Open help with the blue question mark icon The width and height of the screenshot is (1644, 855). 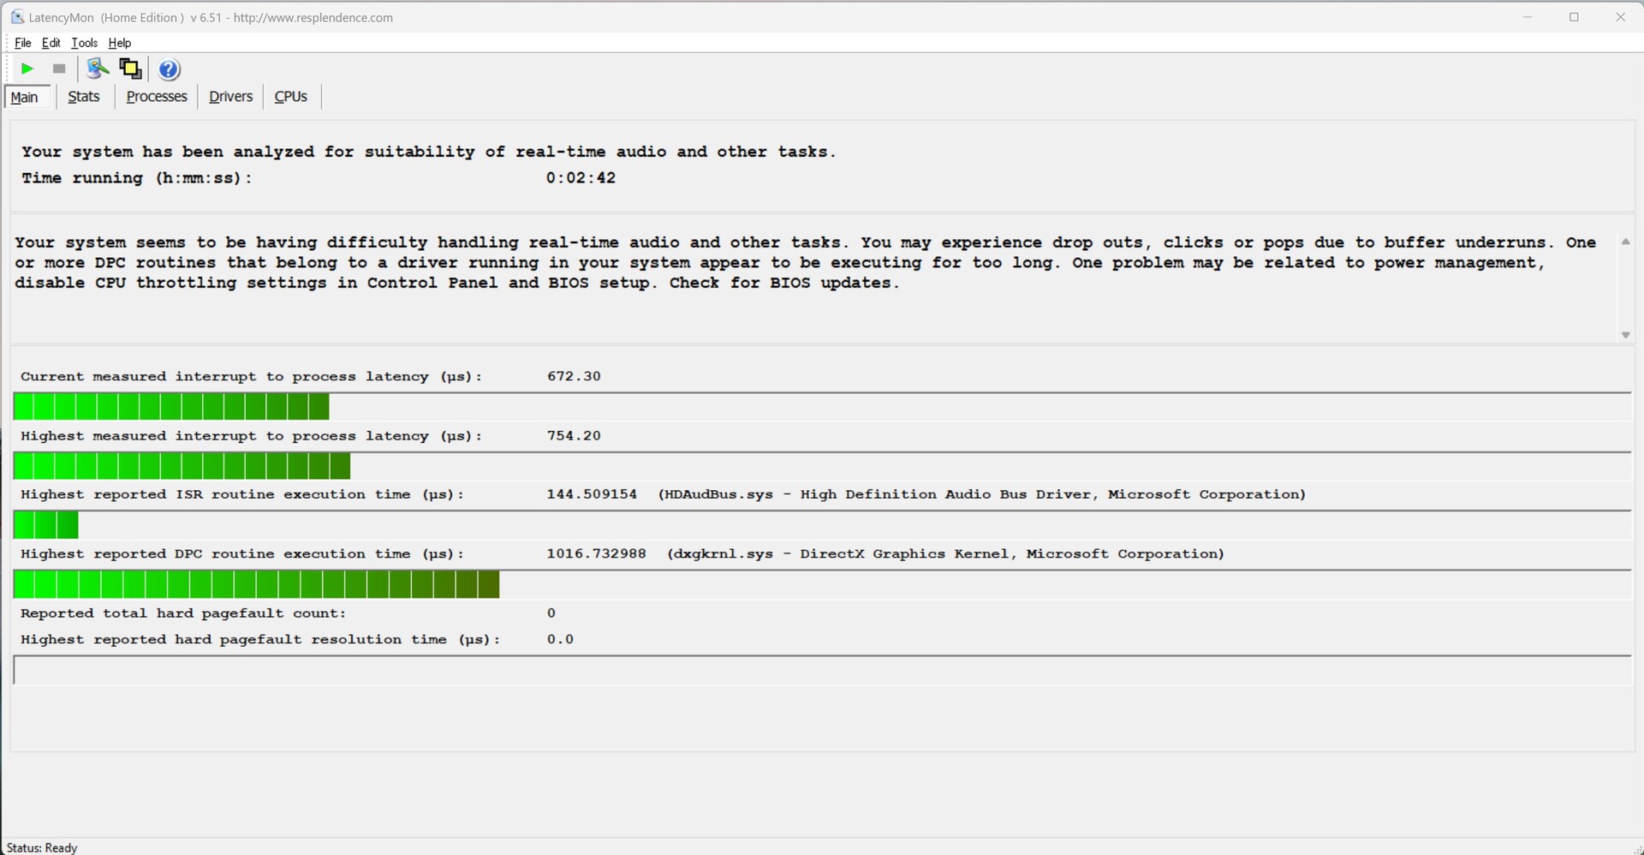click(170, 69)
